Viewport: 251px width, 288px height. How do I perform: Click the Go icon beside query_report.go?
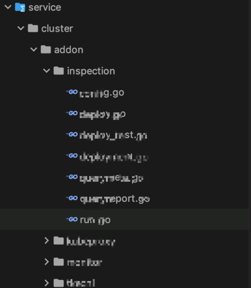click(x=72, y=198)
